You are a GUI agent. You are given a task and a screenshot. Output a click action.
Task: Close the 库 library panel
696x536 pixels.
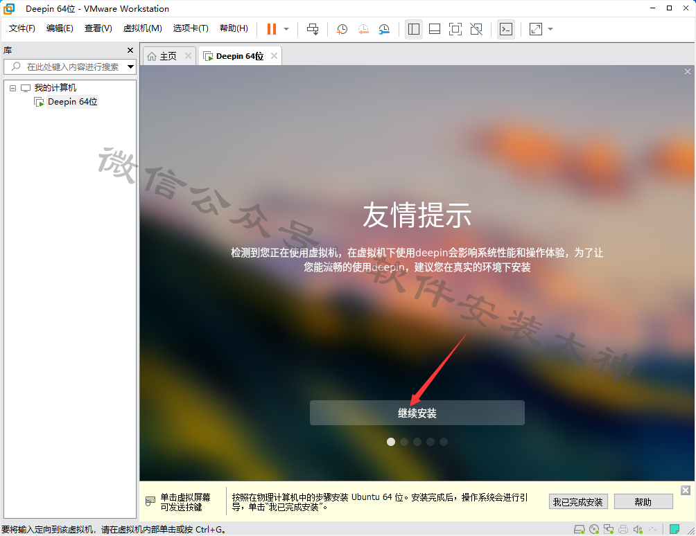[130, 50]
